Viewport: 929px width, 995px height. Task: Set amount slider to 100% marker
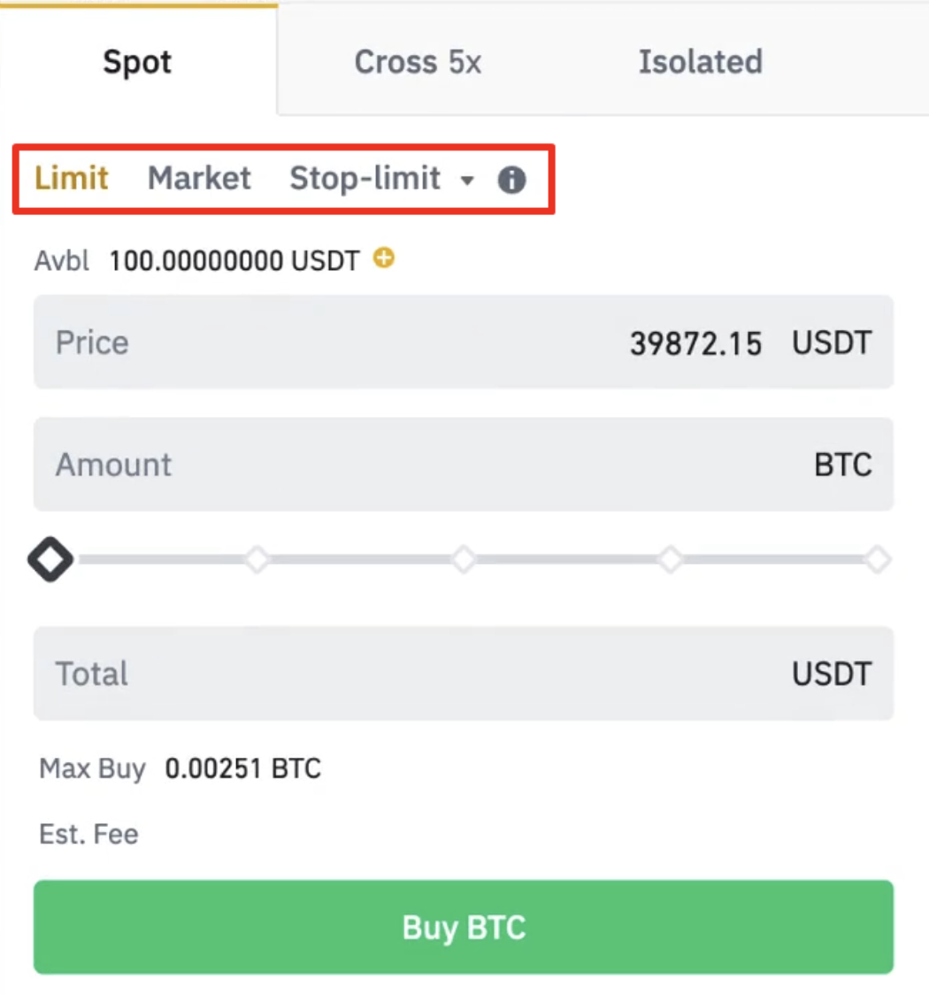coord(878,559)
